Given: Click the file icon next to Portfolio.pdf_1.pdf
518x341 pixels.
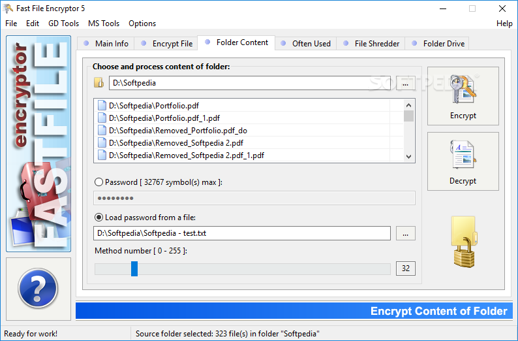Looking at the screenshot, I should point(102,118).
